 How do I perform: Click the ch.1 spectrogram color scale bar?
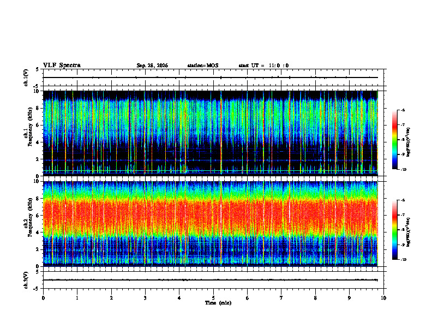pyautogui.click(x=394, y=140)
